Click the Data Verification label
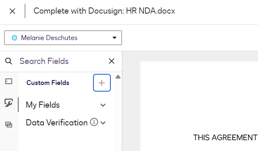 pos(57,123)
